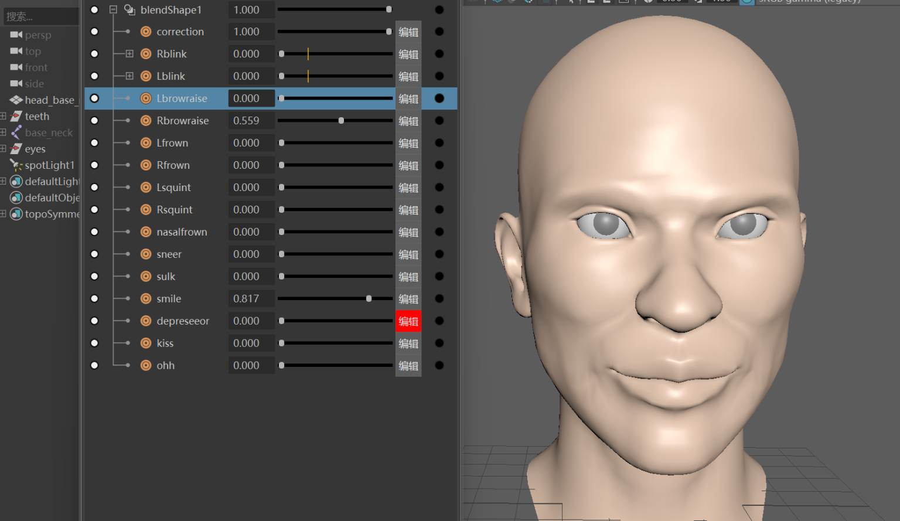Click the Edit button for kiss

(408, 343)
